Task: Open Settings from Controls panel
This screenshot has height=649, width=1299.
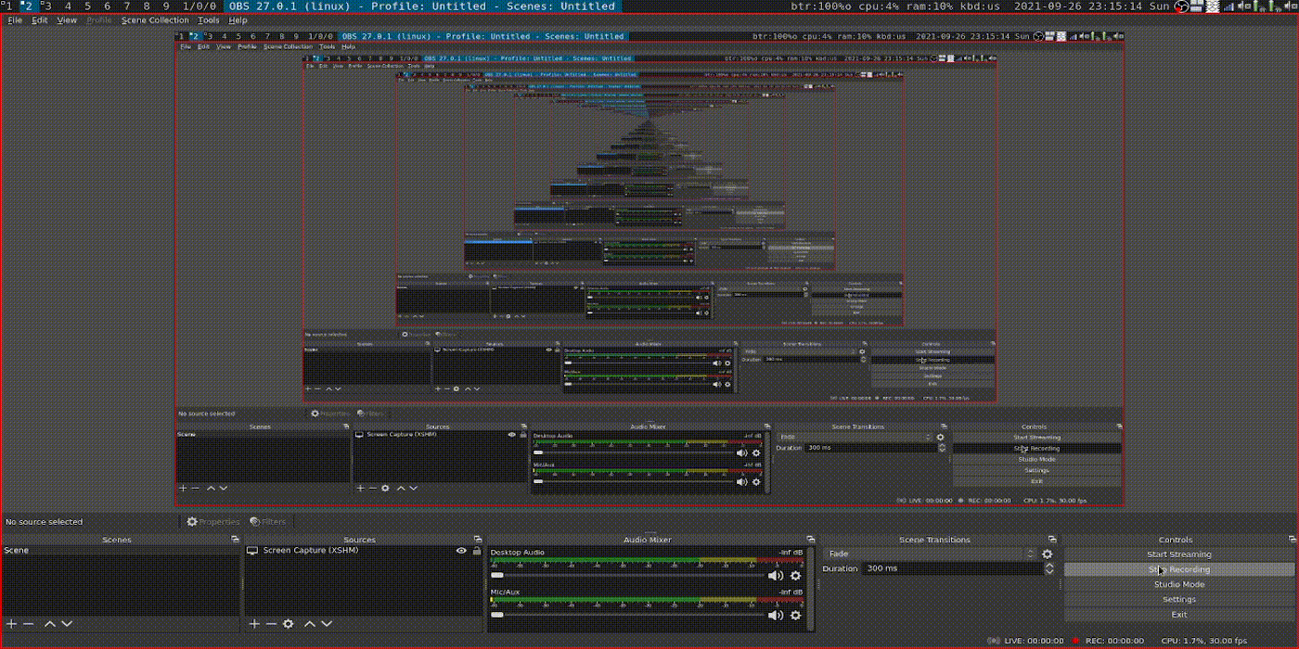Action: 1178,599
